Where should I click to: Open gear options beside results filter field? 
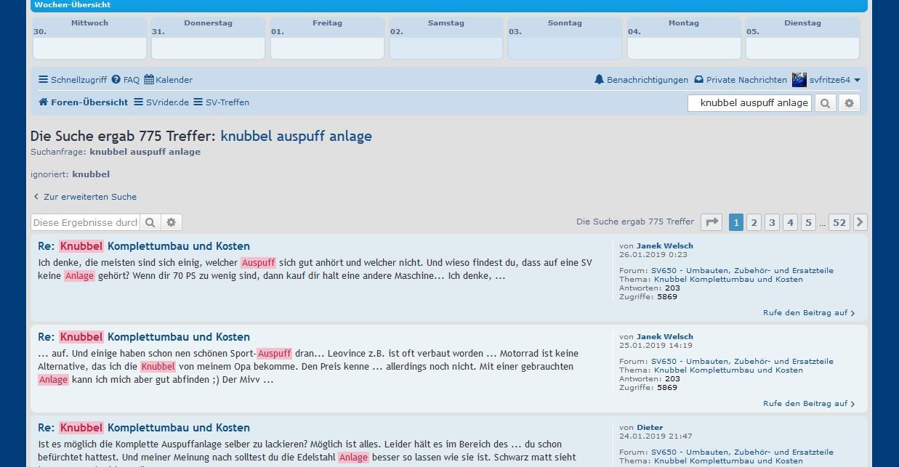172,222
